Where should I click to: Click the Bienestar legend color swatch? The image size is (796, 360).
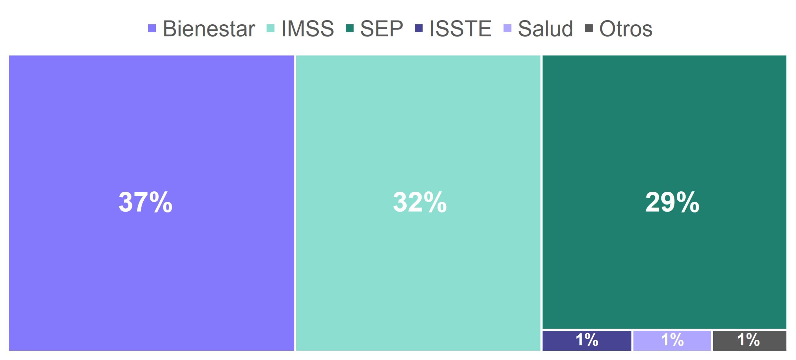click(x=152, y=28)
